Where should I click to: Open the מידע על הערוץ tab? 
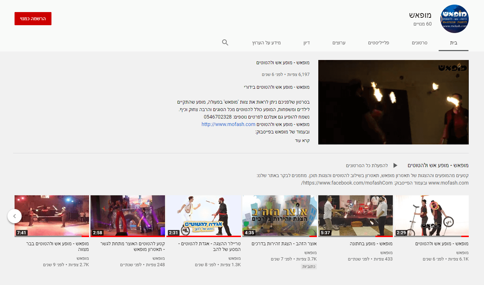click(266, 43)
